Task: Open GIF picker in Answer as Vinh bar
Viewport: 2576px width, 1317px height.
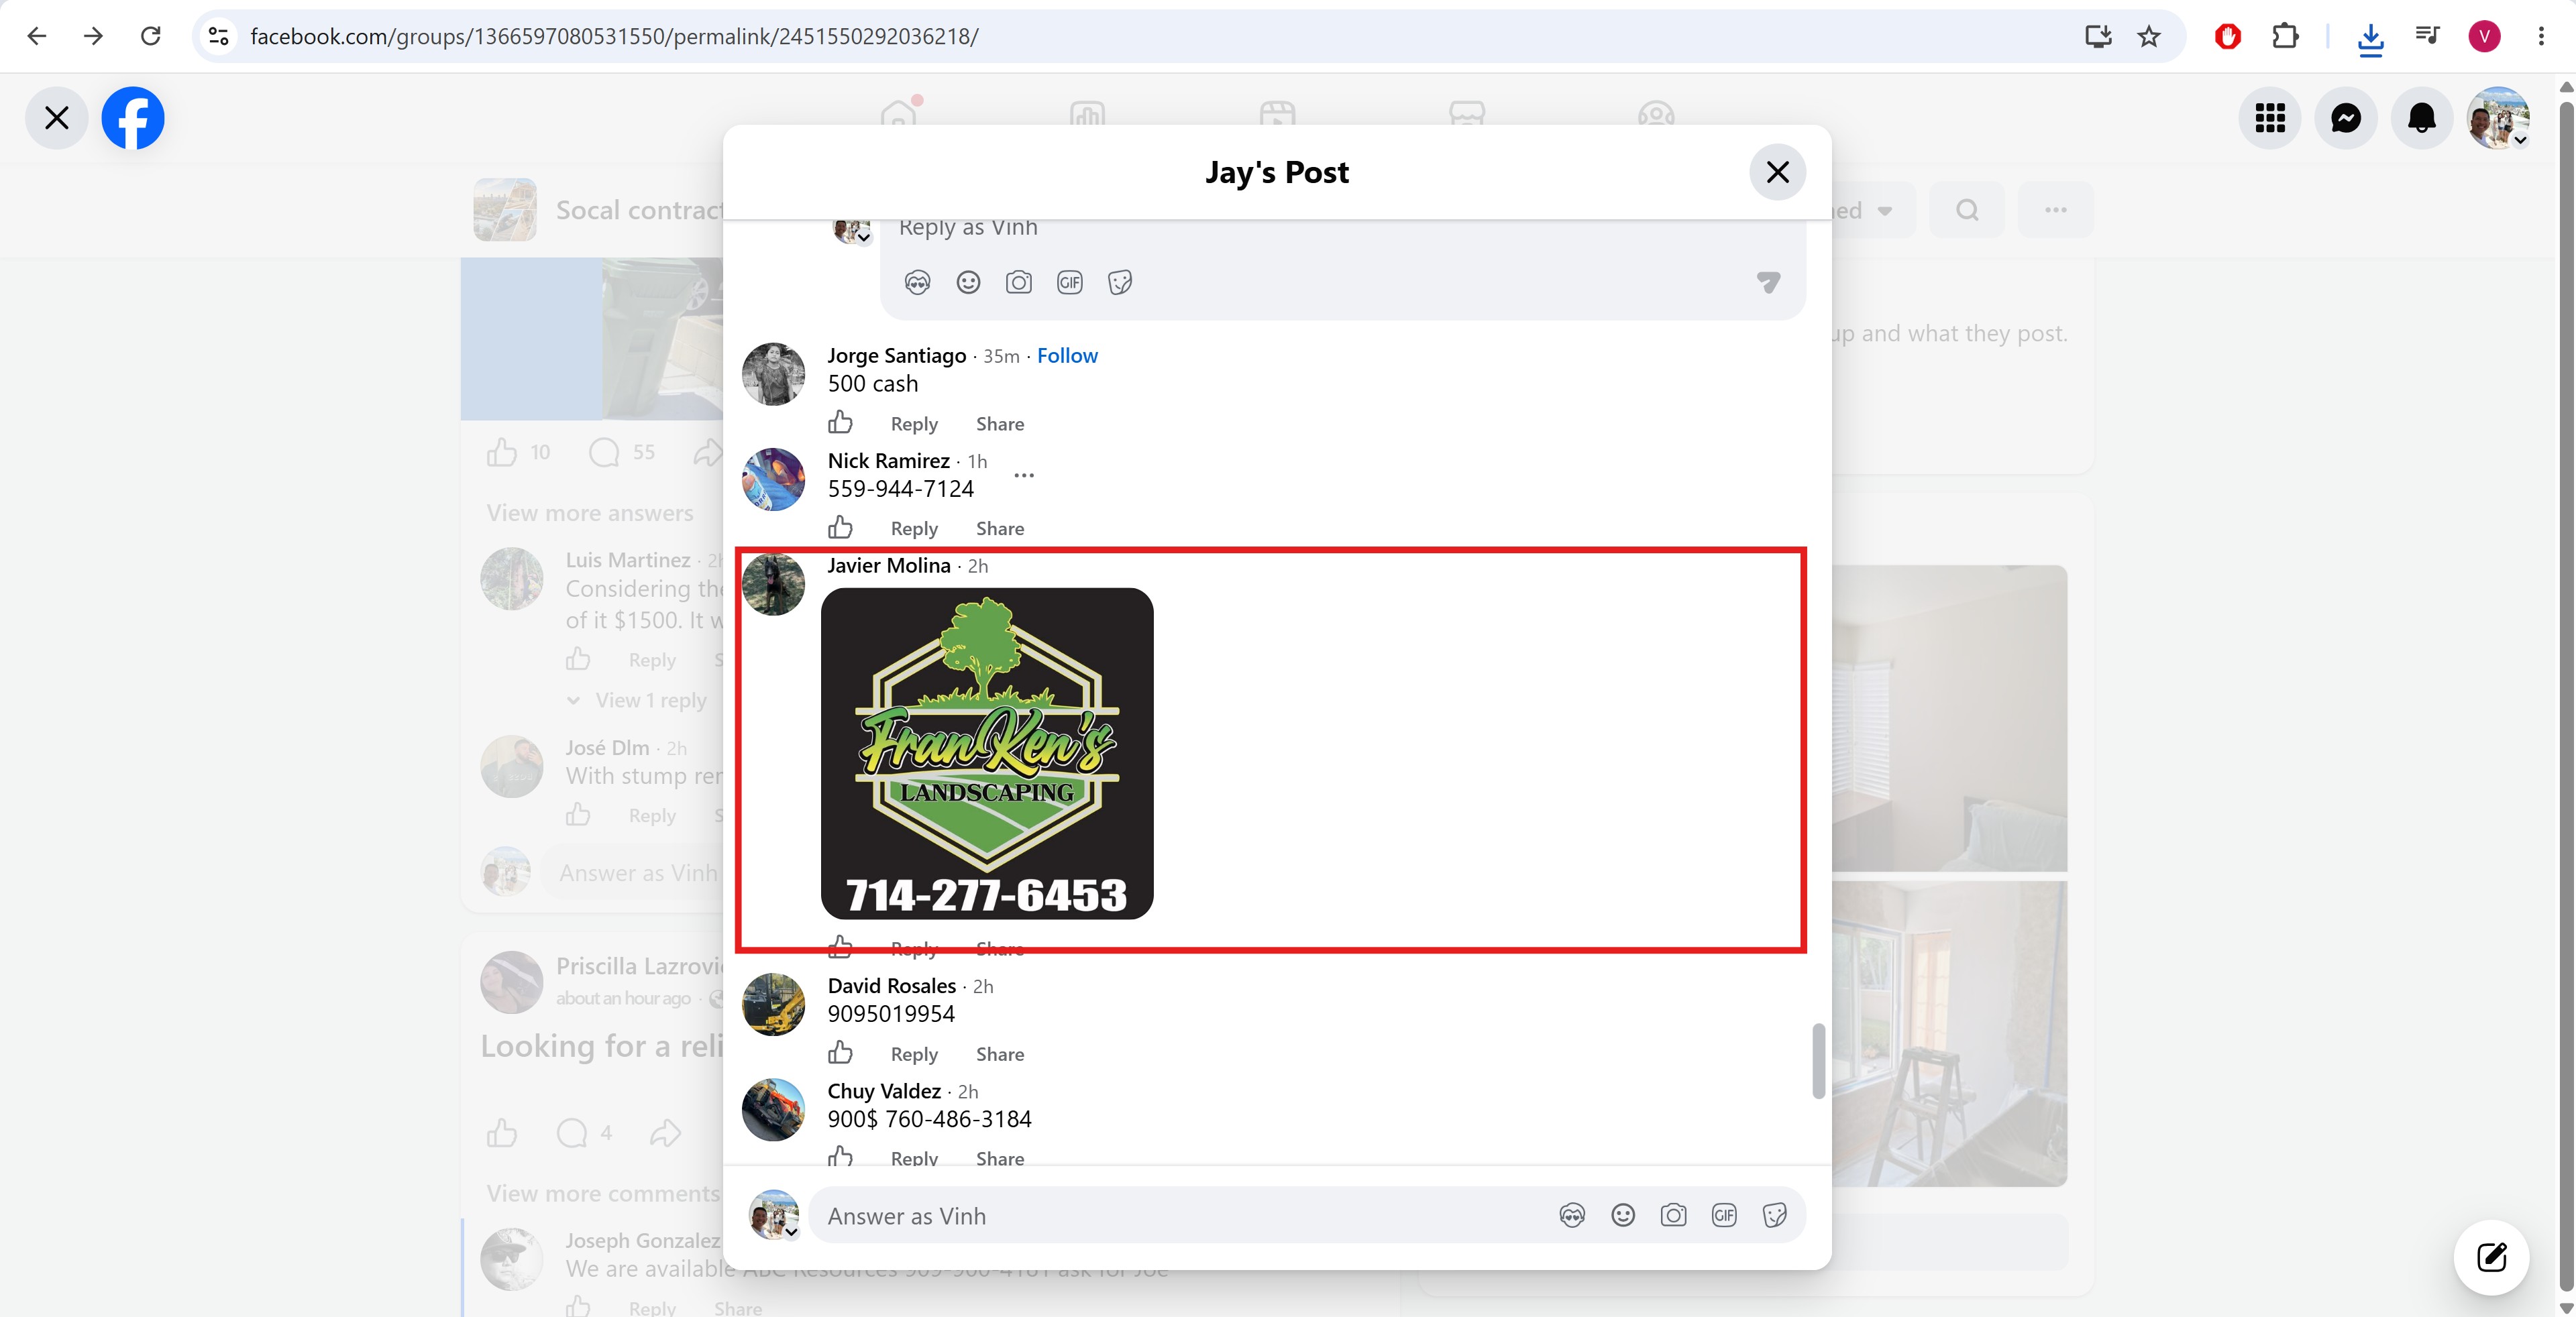Action: (x=1724, y=1216)
